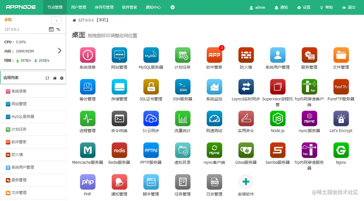This screenshot has height=201, width=364.
Task: Open the 通知 bell link
Action: pyautogui.click(x=281, y=7)
